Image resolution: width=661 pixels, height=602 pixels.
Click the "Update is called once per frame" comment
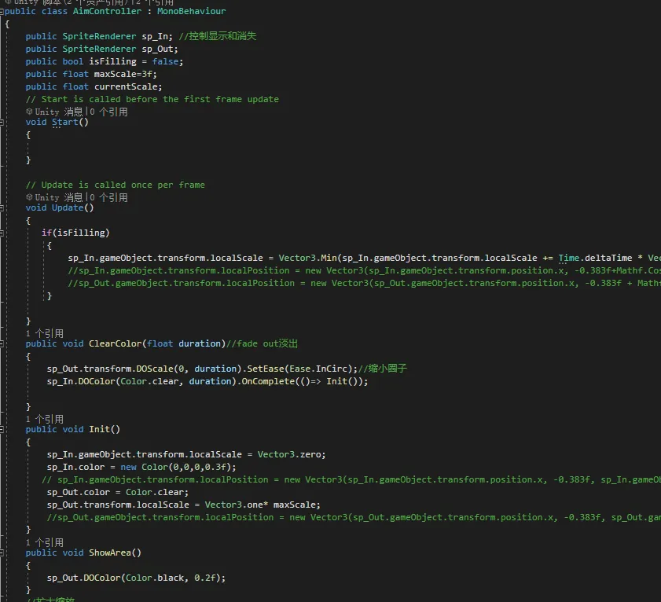(115, 185)
